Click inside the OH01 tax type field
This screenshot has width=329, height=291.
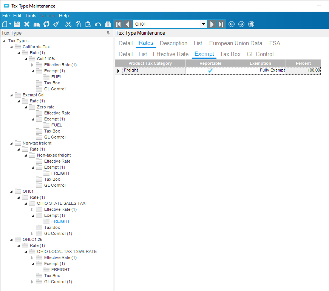[167, 24]
